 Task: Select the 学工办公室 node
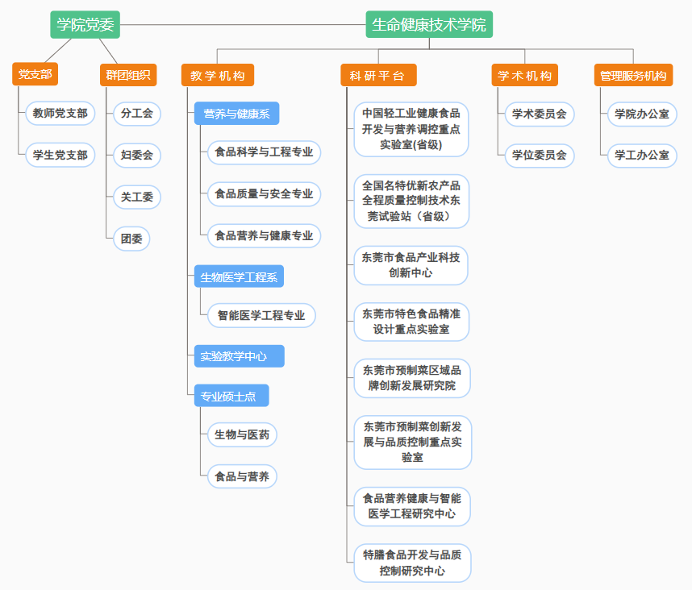tap(642, 155)
